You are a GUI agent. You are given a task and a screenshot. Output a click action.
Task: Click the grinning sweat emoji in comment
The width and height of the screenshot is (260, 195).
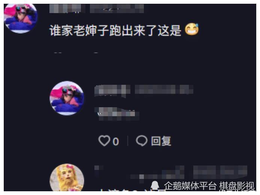point(192,29)
